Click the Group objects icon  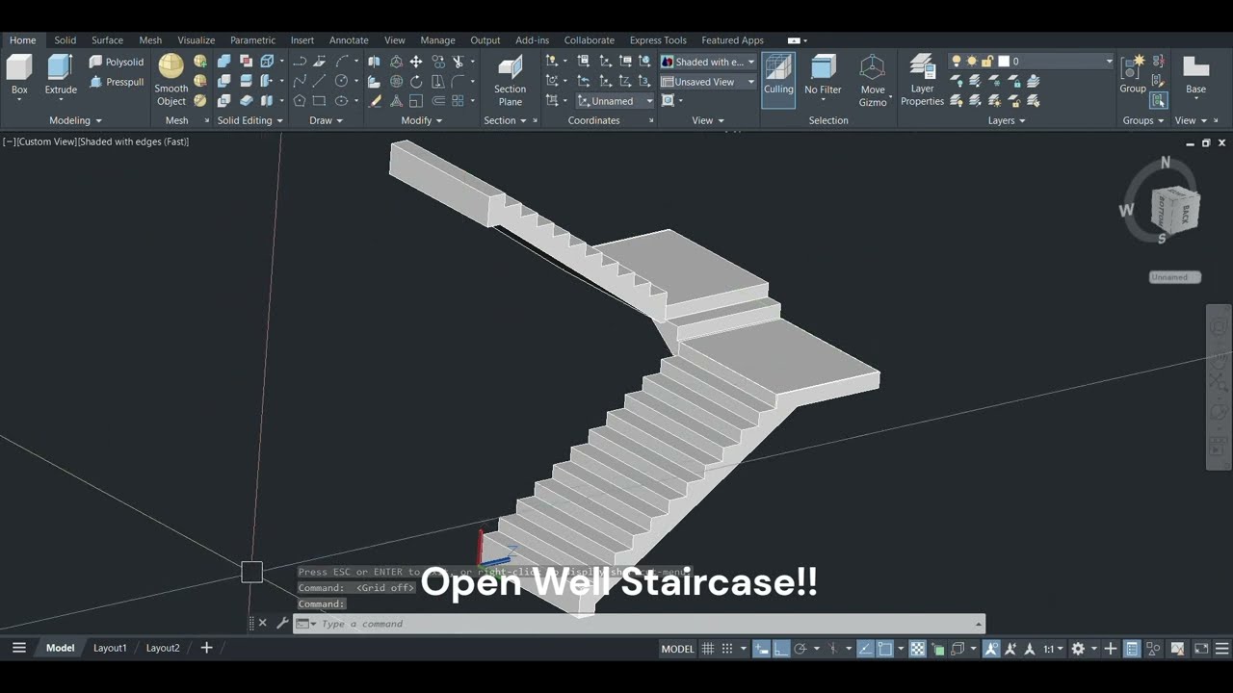[x=1133, y=73]
